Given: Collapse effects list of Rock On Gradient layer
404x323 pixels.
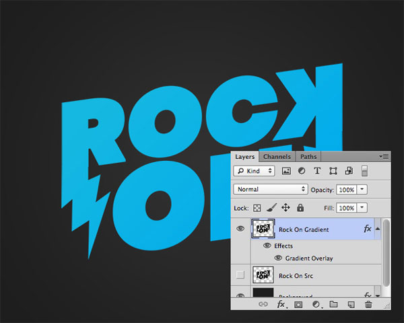Looking at the screenshot, I should tap(378, 229).
